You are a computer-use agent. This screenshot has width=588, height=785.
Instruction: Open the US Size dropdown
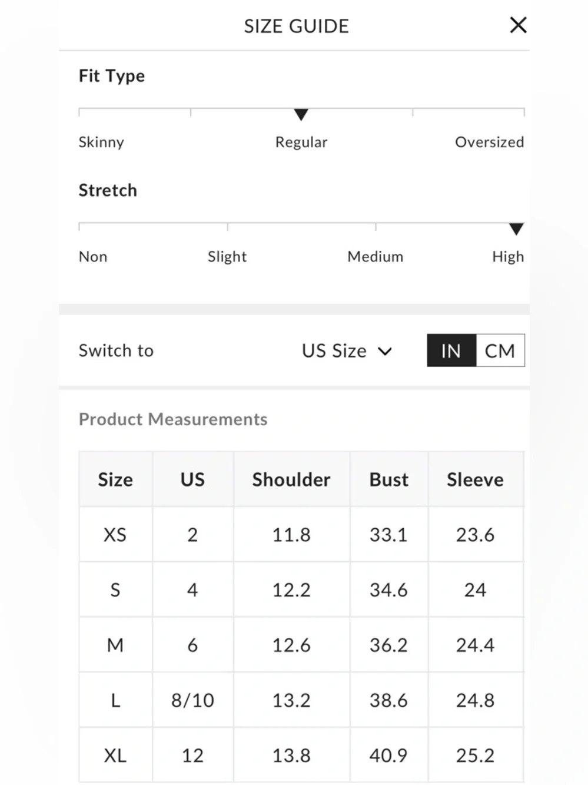pos(334,351)
